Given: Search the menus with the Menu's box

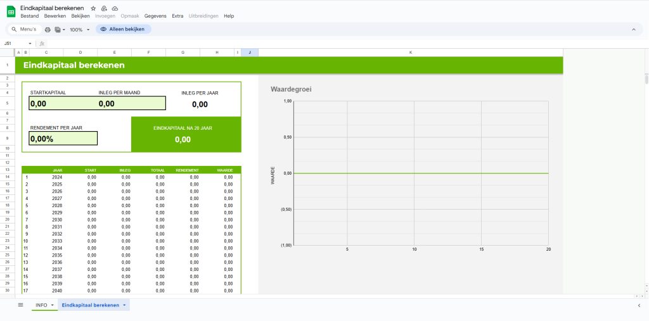Looking at the screenshot, I should click(x=25, y=29).
